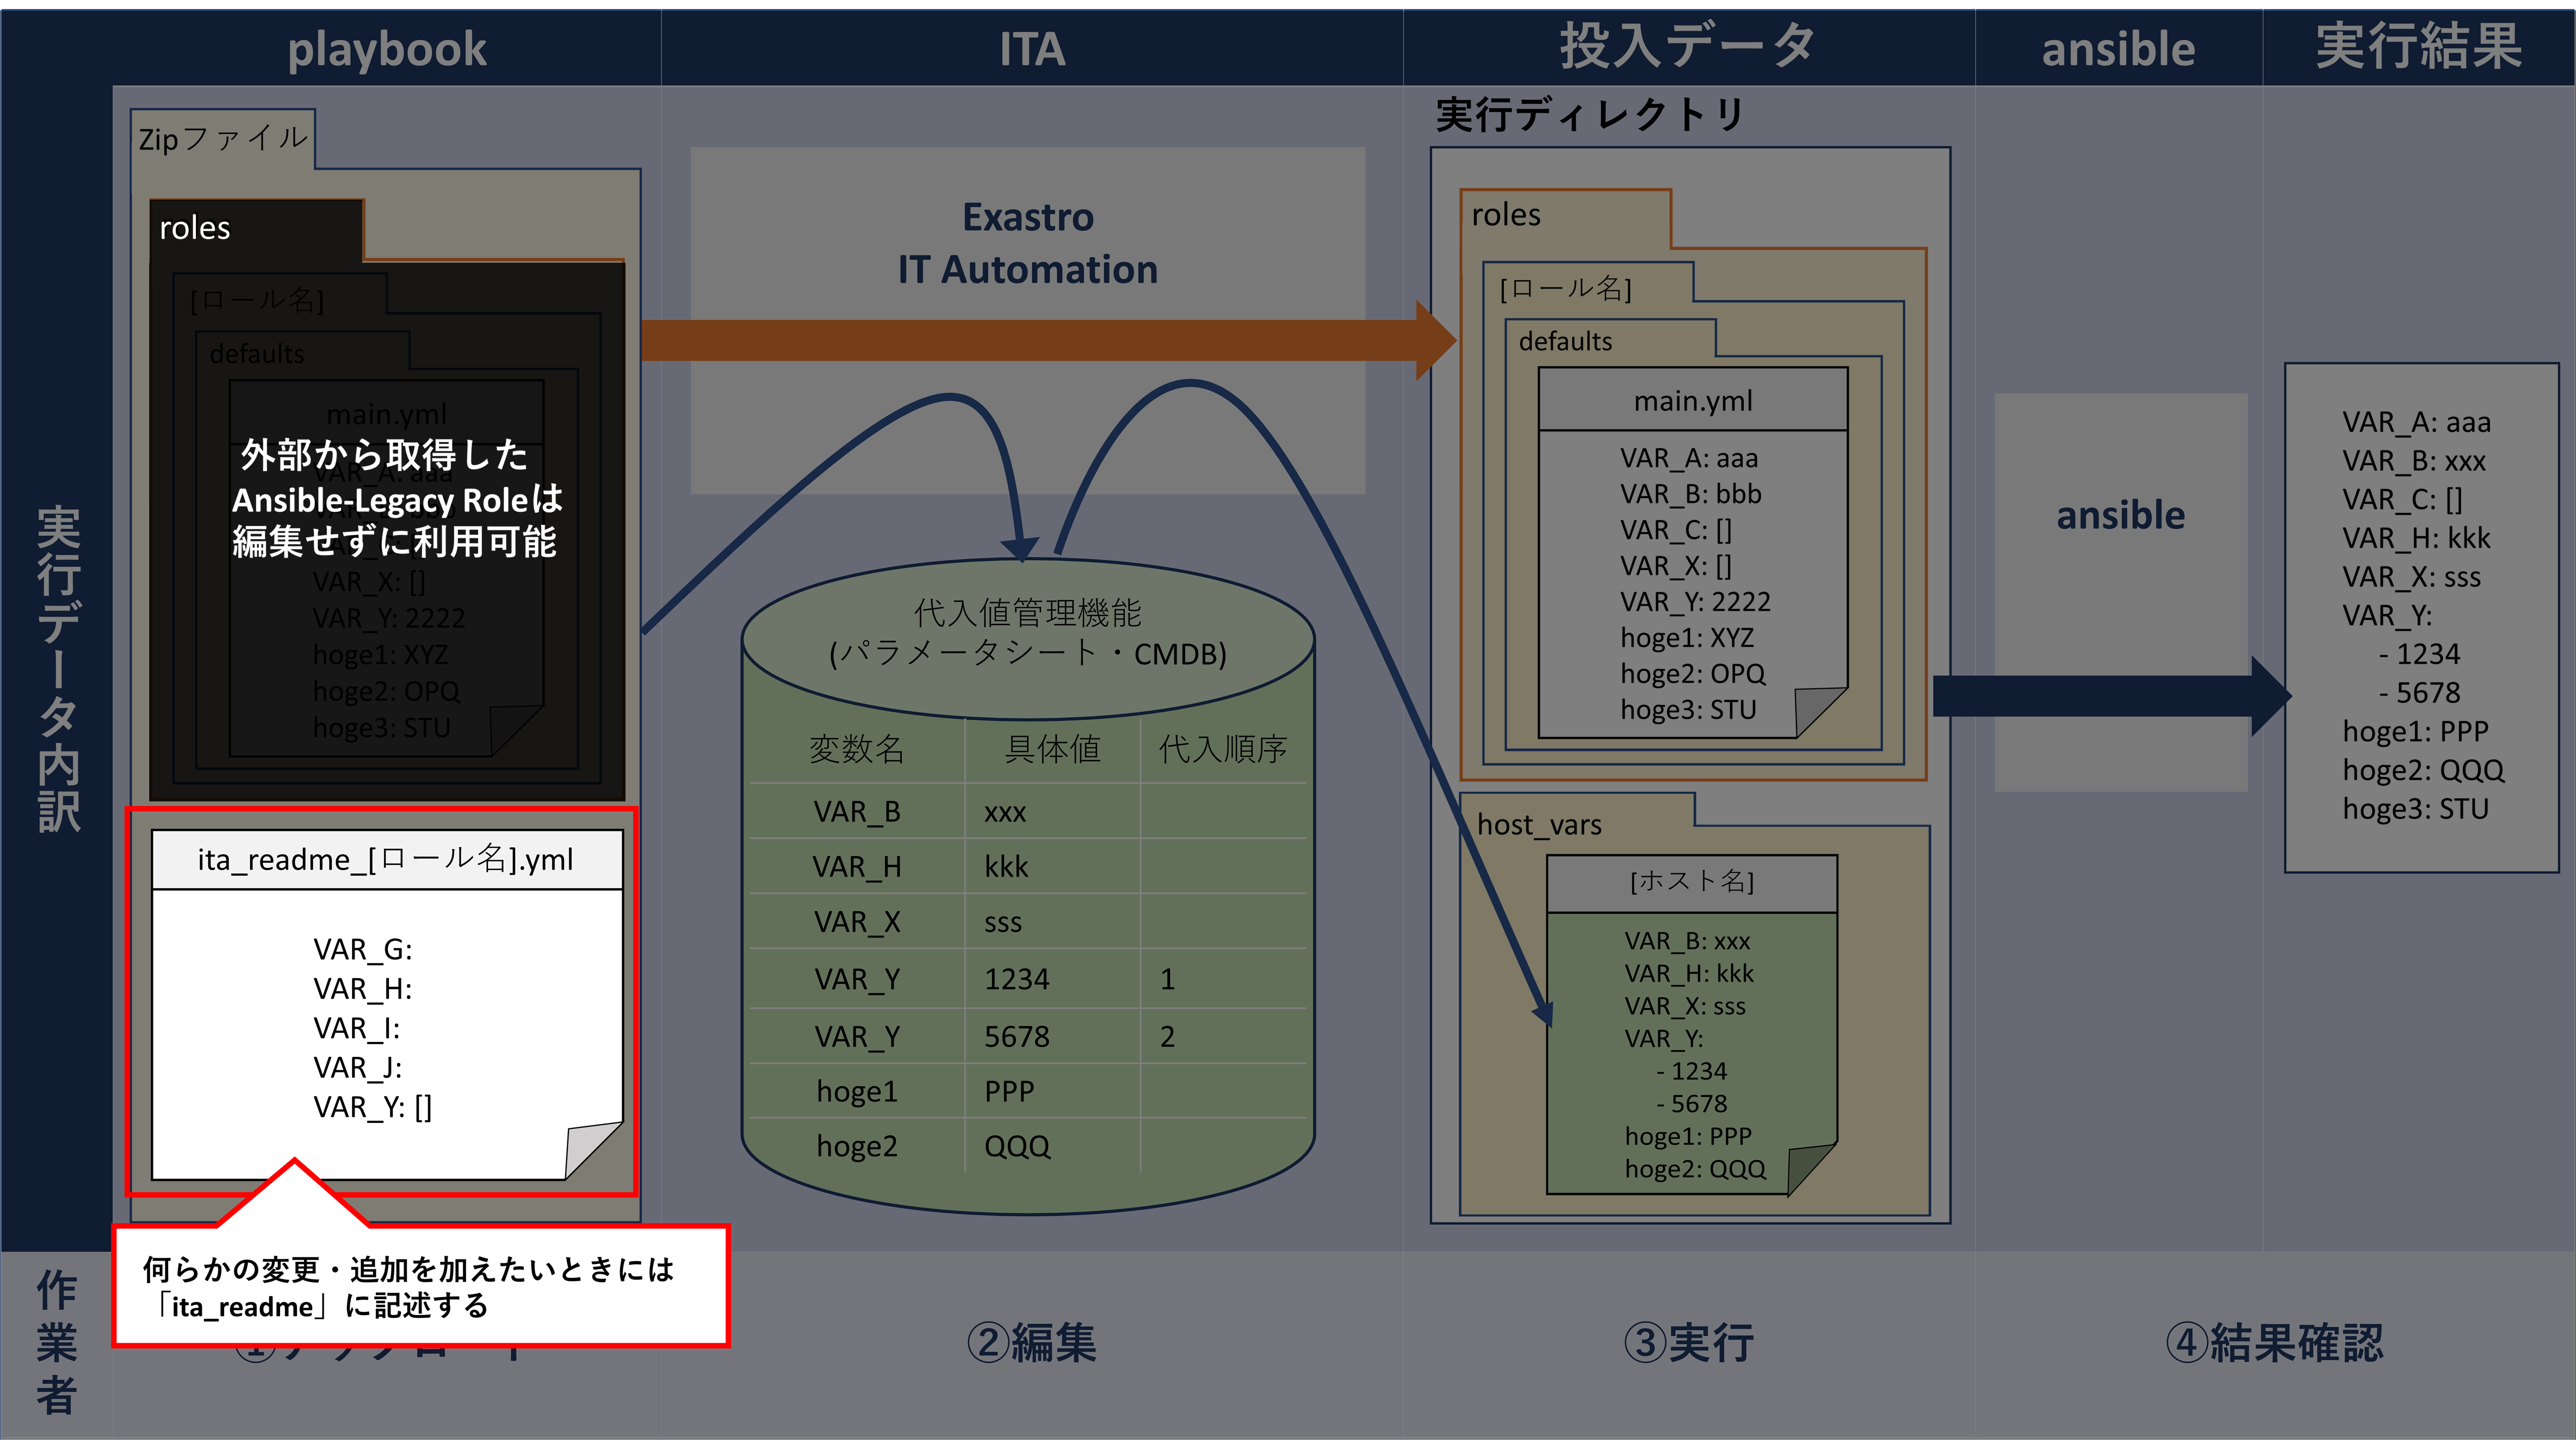Screen dimensions: 2576x1450
Task: Select the "VAR_B" cell in the table
Action: (x=857, y=811)
